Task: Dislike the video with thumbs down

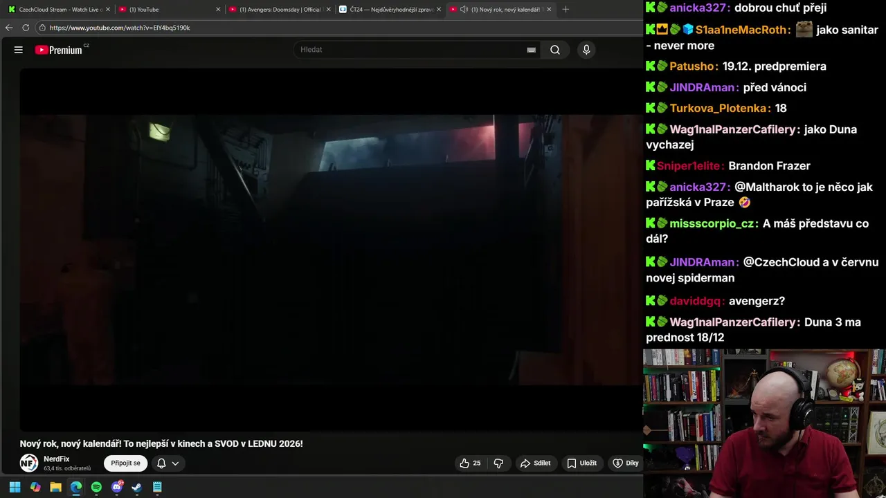Action: click(x=498, y=463)
